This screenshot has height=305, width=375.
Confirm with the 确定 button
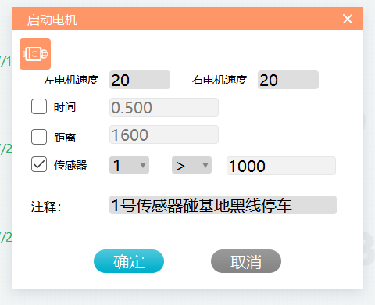click(x=129, y=261)
